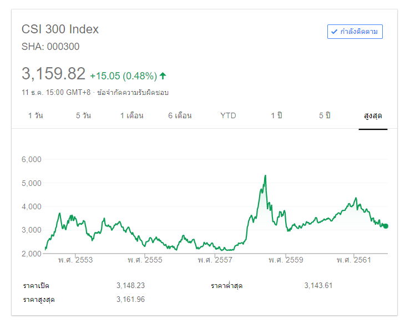This screenshot has height=328, width=410.
Task: Show the 5 ปี chart range
Action: (325, 115)
